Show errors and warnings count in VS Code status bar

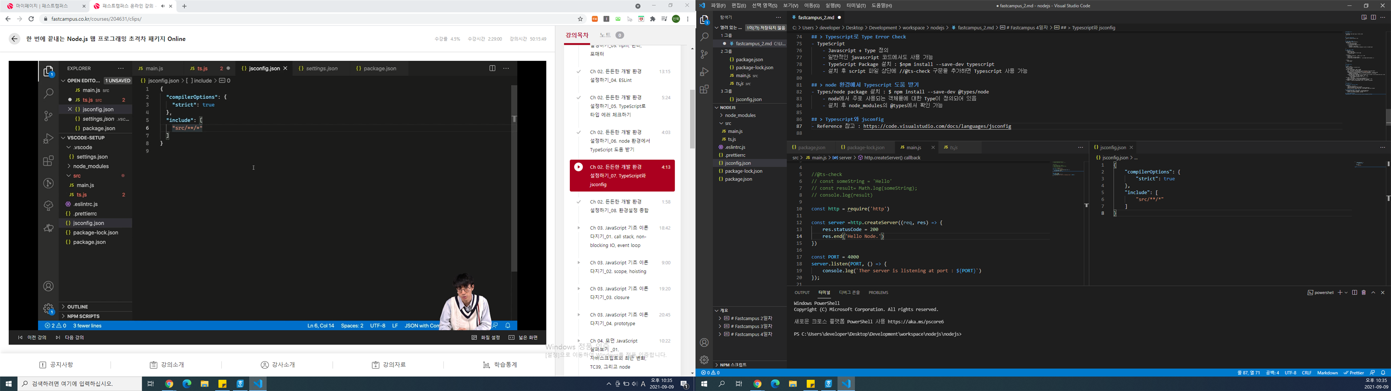pyautogui.click(x=711, y=373)
